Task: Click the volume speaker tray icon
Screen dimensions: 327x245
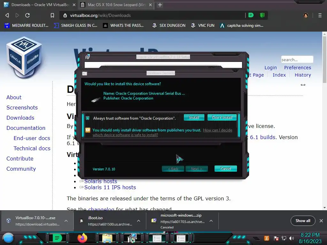Action: click(x=291, y=238)
